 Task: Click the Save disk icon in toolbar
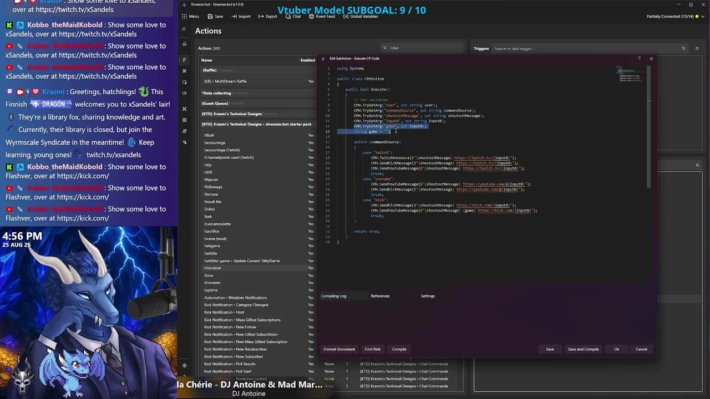pyautogui.click(x=210, y=17)
